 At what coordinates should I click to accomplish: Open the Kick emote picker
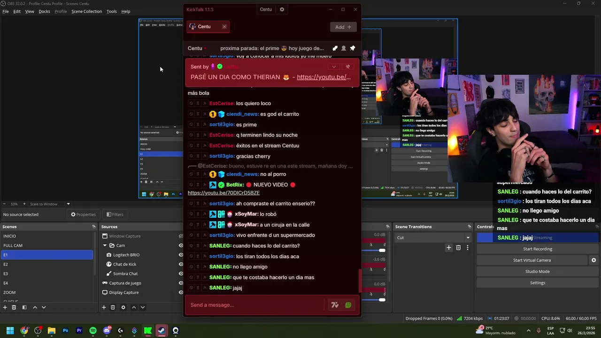[x=348, y=305]
